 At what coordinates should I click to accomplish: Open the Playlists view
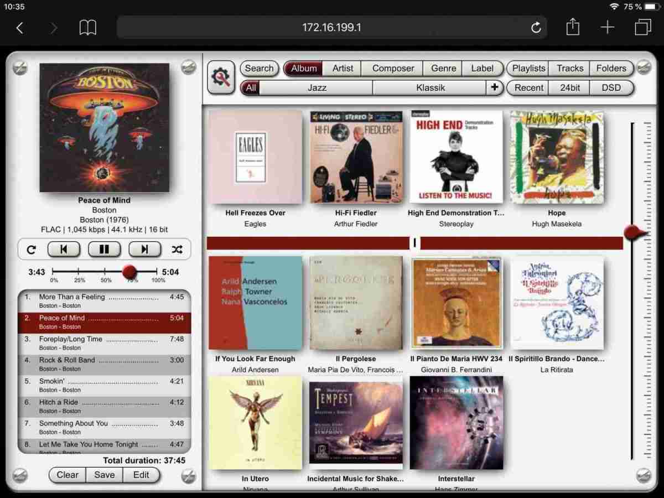(528, 69)
